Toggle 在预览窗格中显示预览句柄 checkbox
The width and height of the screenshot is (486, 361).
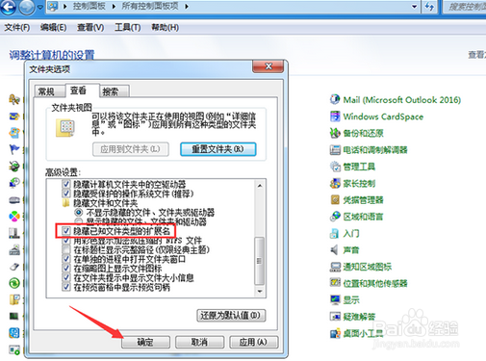pyautogui.click(x=65, y=287)
